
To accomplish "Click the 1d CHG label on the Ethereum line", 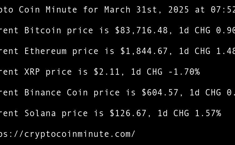I will (197, 51).
